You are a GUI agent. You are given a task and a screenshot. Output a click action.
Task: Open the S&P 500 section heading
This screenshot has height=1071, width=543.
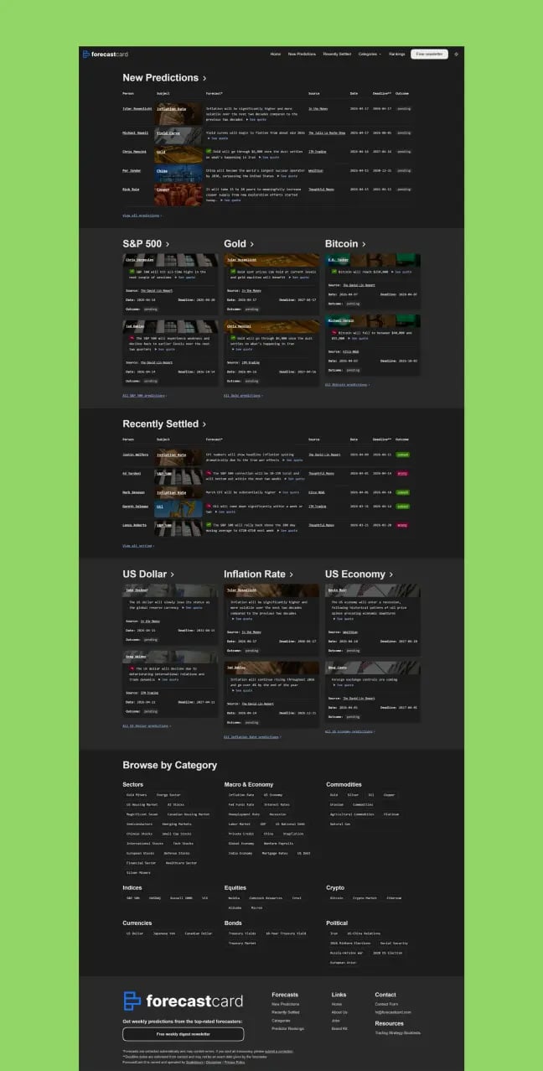click(x=146, y=244)
